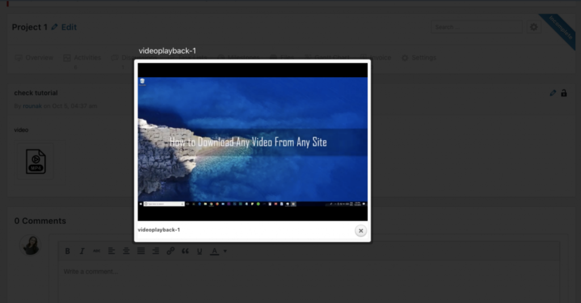The height and width of the screenshot is (303, 581).
Task: Click the Write a comment text area
Action: click(x=309, y=282)
